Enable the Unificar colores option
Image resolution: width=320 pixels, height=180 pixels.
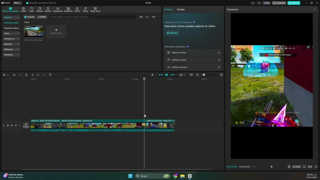click(x=219, y=60)
